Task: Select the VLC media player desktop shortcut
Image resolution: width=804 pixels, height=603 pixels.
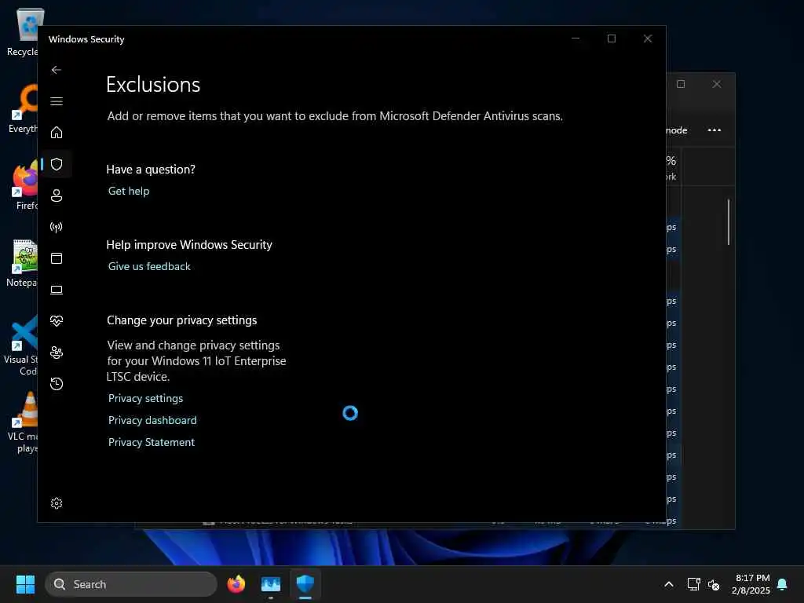Action: click(x=23, y=422)
